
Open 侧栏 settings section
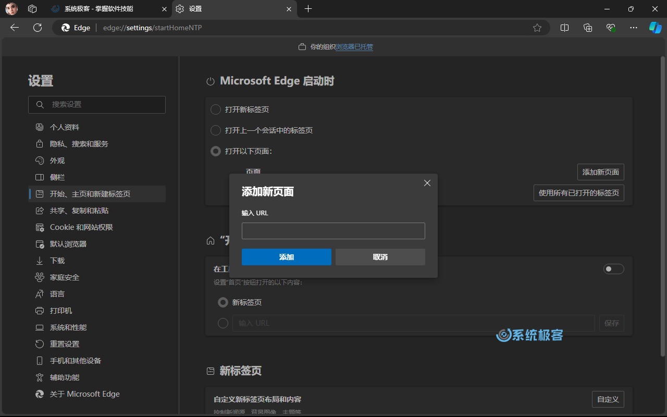click(x=97, y=177)
